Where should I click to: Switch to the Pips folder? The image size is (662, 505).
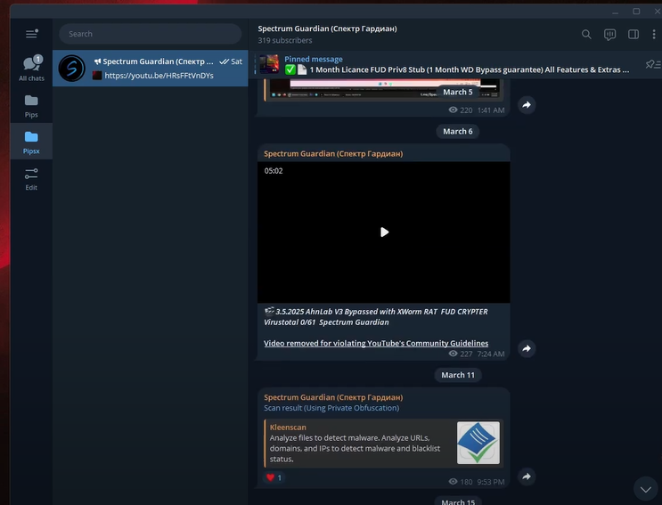pos(31,106)
